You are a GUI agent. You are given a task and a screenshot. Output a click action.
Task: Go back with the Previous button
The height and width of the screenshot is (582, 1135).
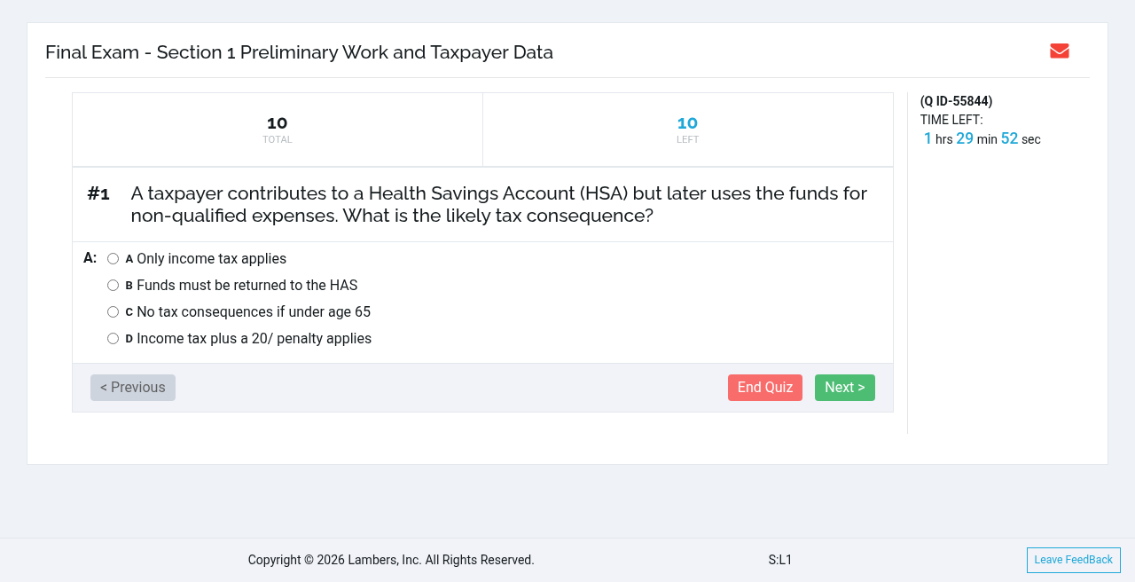pos(133,388)
